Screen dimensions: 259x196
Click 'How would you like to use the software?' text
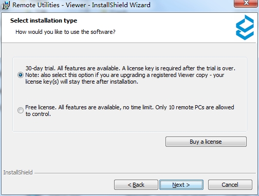tap(65, 32)
